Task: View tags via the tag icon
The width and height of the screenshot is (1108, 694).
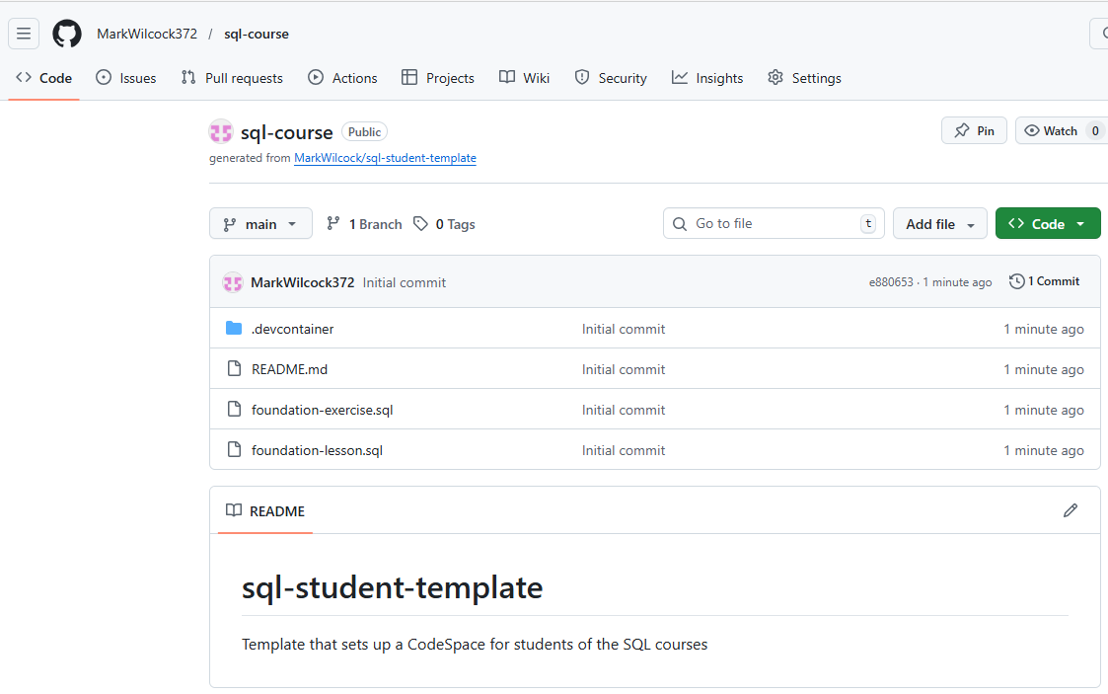Action: pos(421,224)
